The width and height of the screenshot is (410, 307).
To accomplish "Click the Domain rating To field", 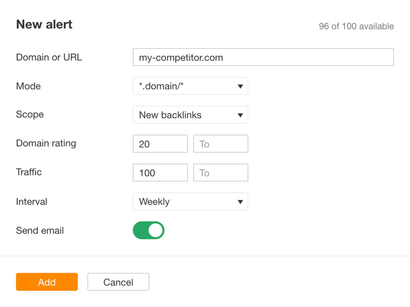I will pos(220,144).
